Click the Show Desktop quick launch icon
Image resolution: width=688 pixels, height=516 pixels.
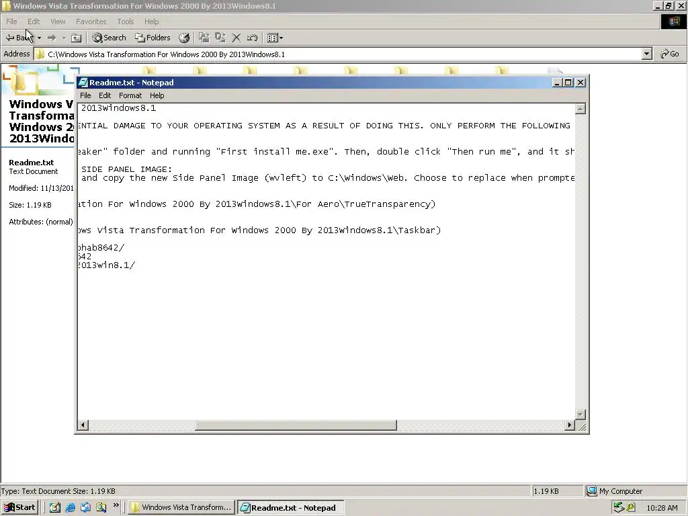[55, 508]
